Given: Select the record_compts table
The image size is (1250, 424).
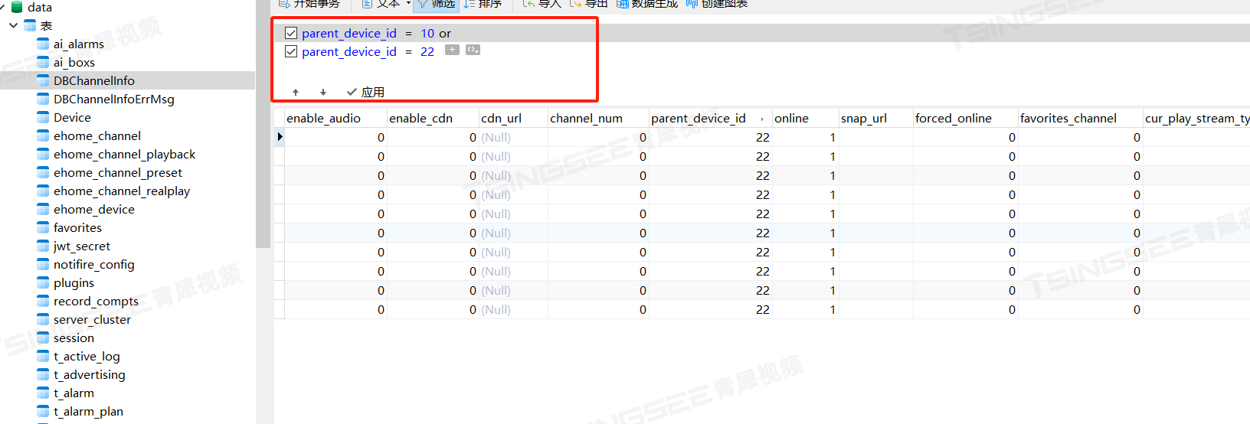Looking at the screenshot, I should [x=96, y=301].
